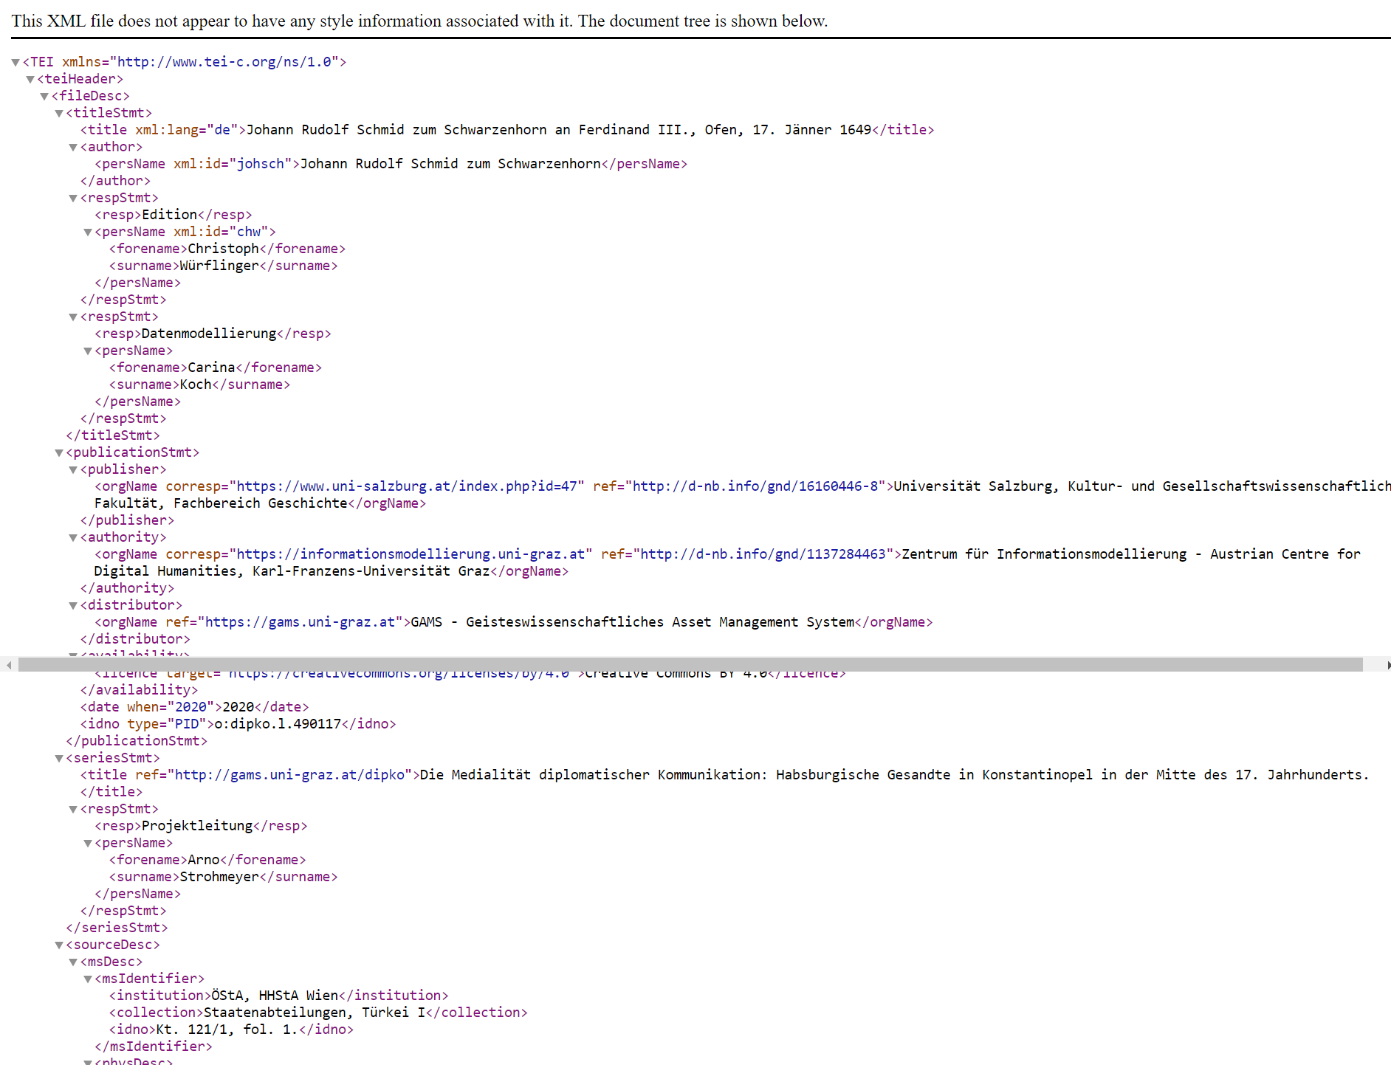
Task: Click the closing publicationStmt tag
Action: (x=137, y=741)
